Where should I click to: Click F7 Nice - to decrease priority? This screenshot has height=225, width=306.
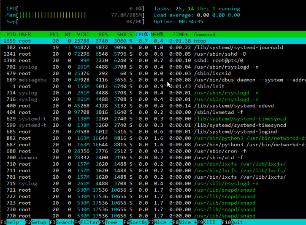coord(160,222)
